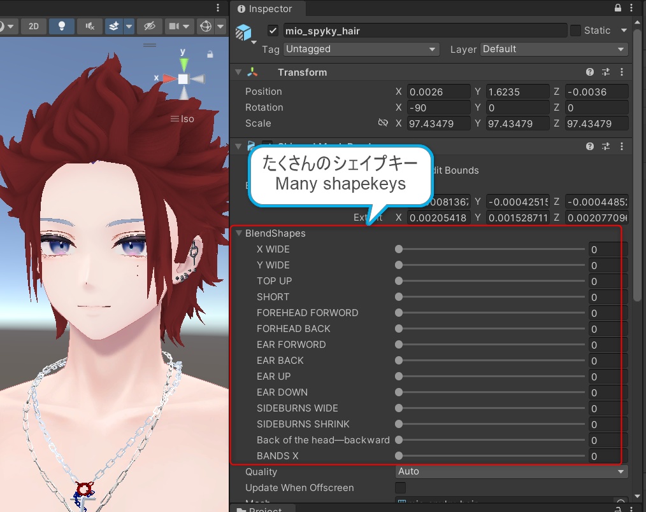Screen dimensions: 646x512
Task: Open the Layer dropdown showing Default
Action: coord(554,49)
